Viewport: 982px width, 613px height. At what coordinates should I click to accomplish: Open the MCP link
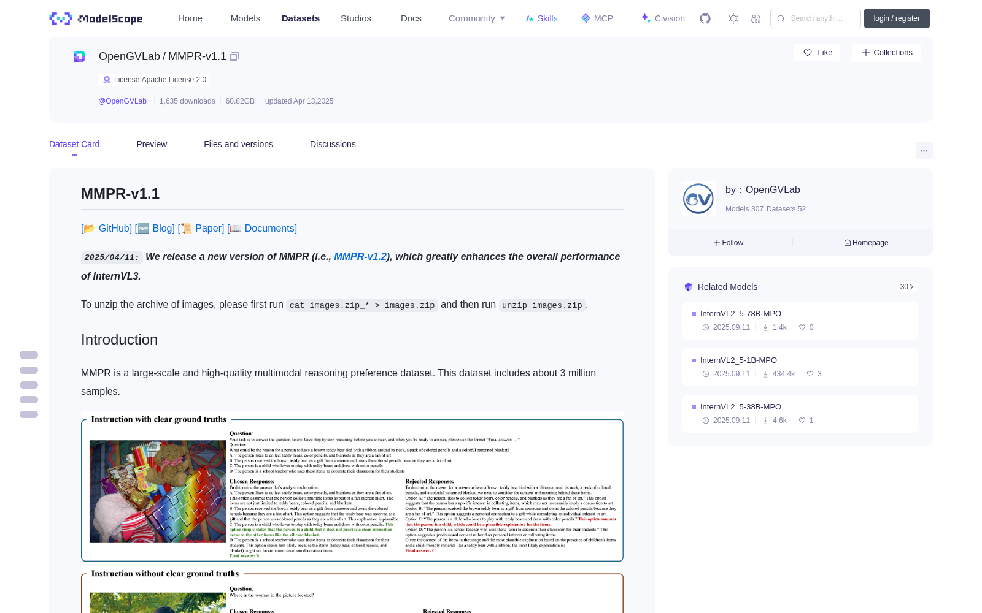597,18
